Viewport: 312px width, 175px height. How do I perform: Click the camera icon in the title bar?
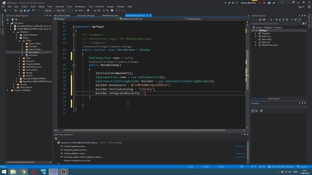(x=269, y=3)
